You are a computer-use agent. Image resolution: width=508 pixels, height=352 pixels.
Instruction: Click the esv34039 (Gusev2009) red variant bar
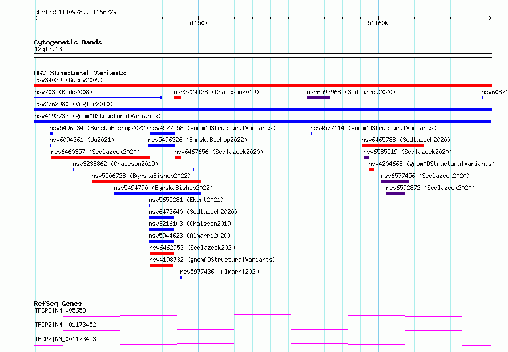263,86
